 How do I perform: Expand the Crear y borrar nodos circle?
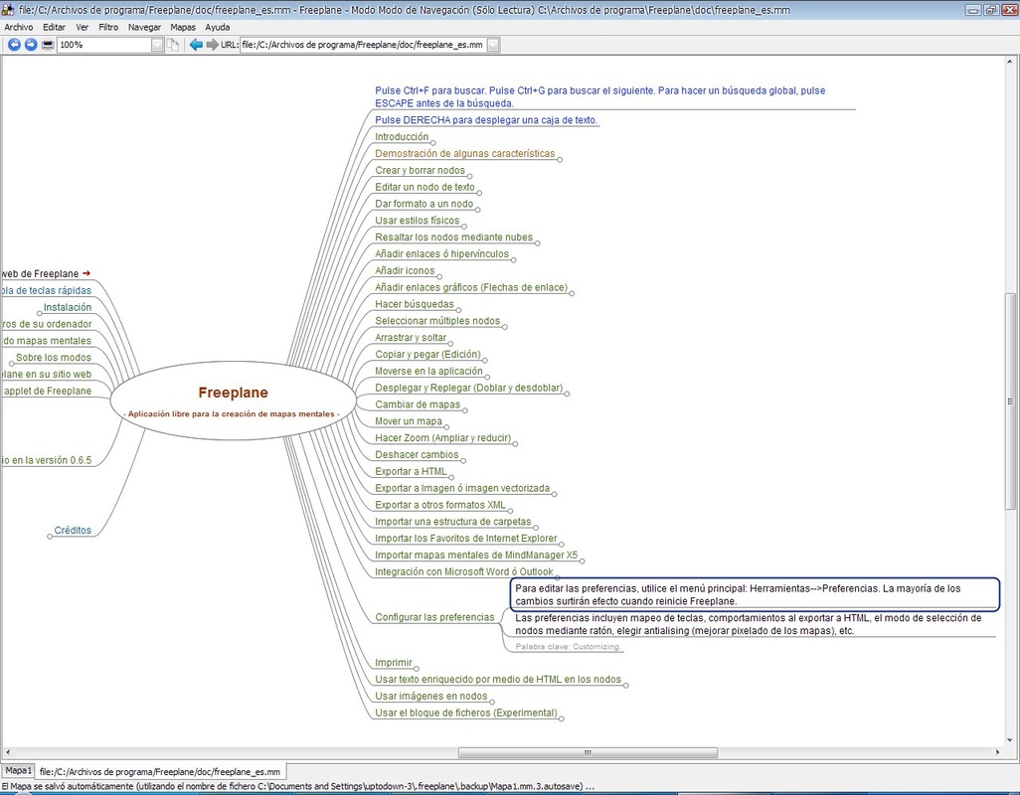[x=469, y=176]
